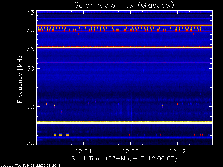Click the 'Frequency [MHz]' y-axis label
This screenshot has height=167, width=223.
click(20, 78)
